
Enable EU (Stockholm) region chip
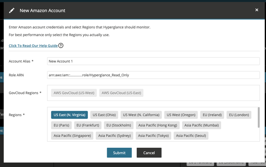coord(119,125)
